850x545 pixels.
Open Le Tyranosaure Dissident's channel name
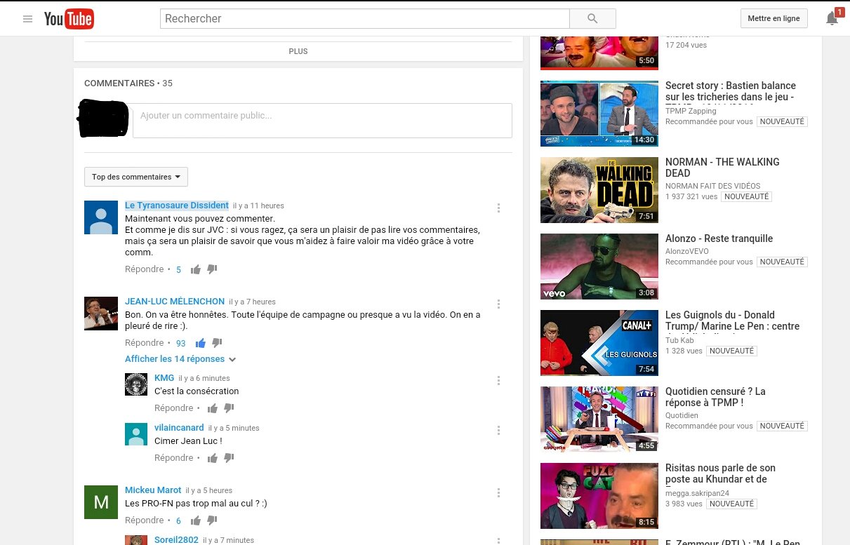177,206
